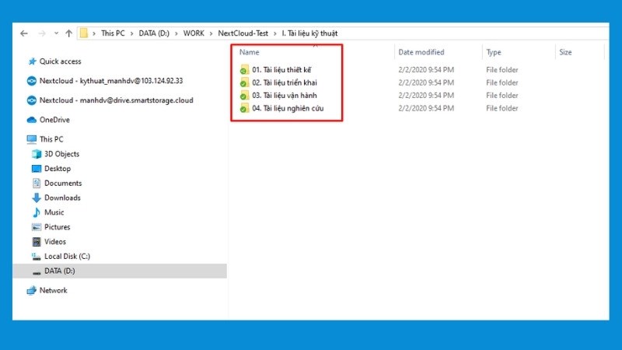
Task: Click the Back navigation arrow
Action: point(24,33)
